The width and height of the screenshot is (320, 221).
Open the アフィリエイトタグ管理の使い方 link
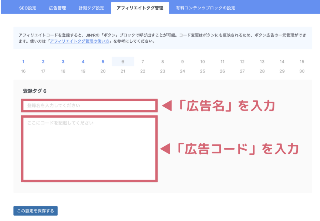79,41
